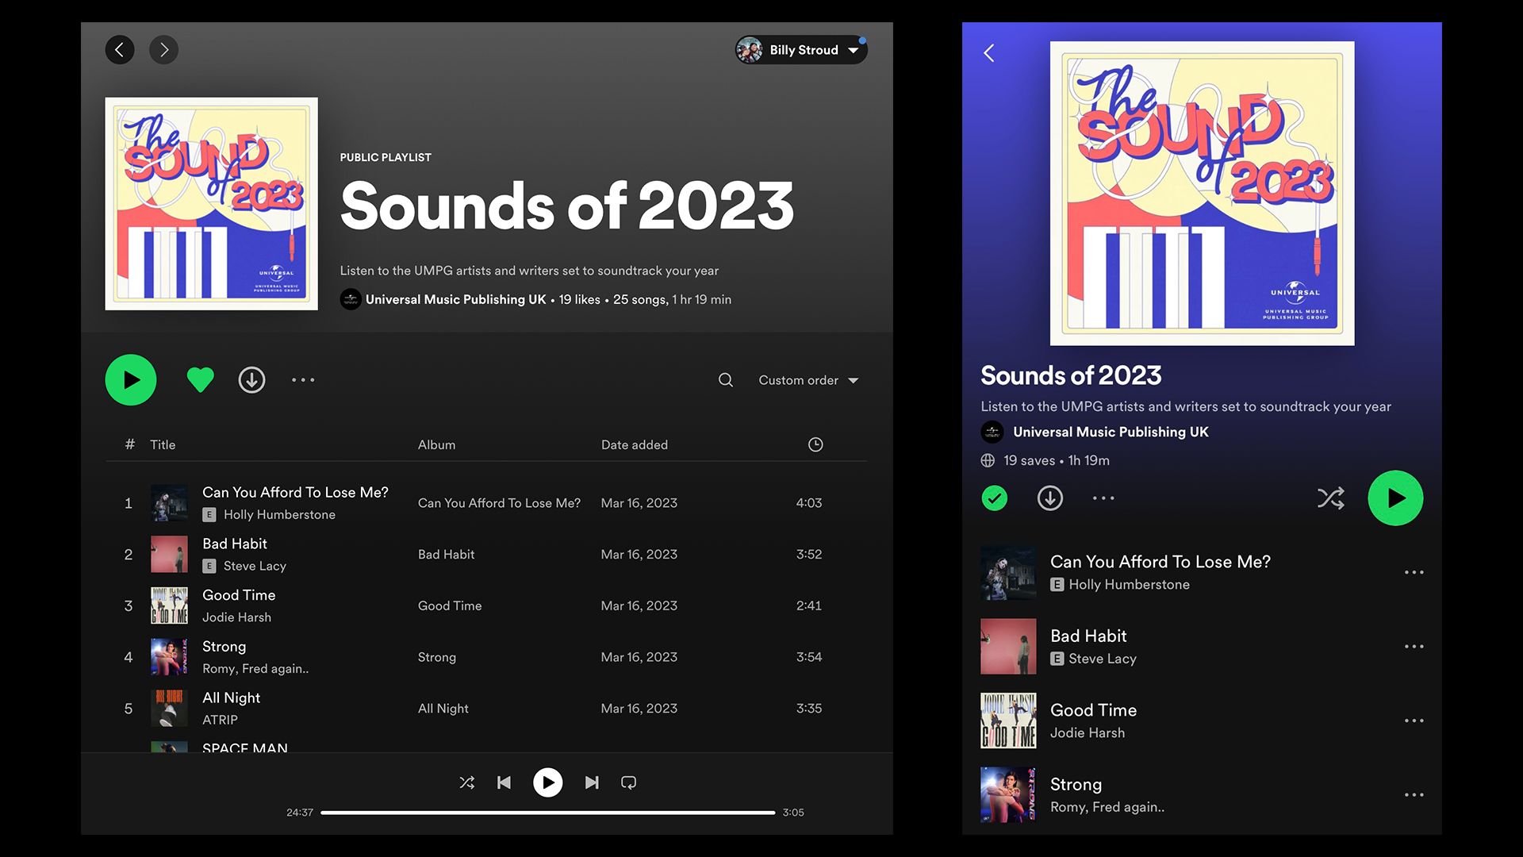Tap Strong in mobile list
The image size is (1523, 857).
tap(1076, 785)
